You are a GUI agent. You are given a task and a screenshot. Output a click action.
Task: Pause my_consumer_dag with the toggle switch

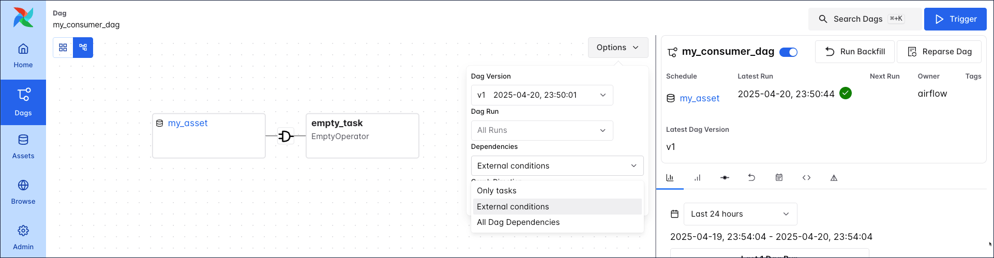coord(788,52)
